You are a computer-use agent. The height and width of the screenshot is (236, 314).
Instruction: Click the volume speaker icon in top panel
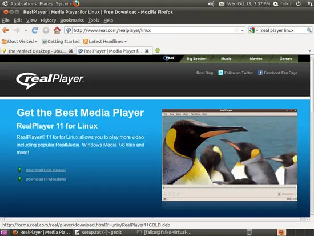[211, 3]
